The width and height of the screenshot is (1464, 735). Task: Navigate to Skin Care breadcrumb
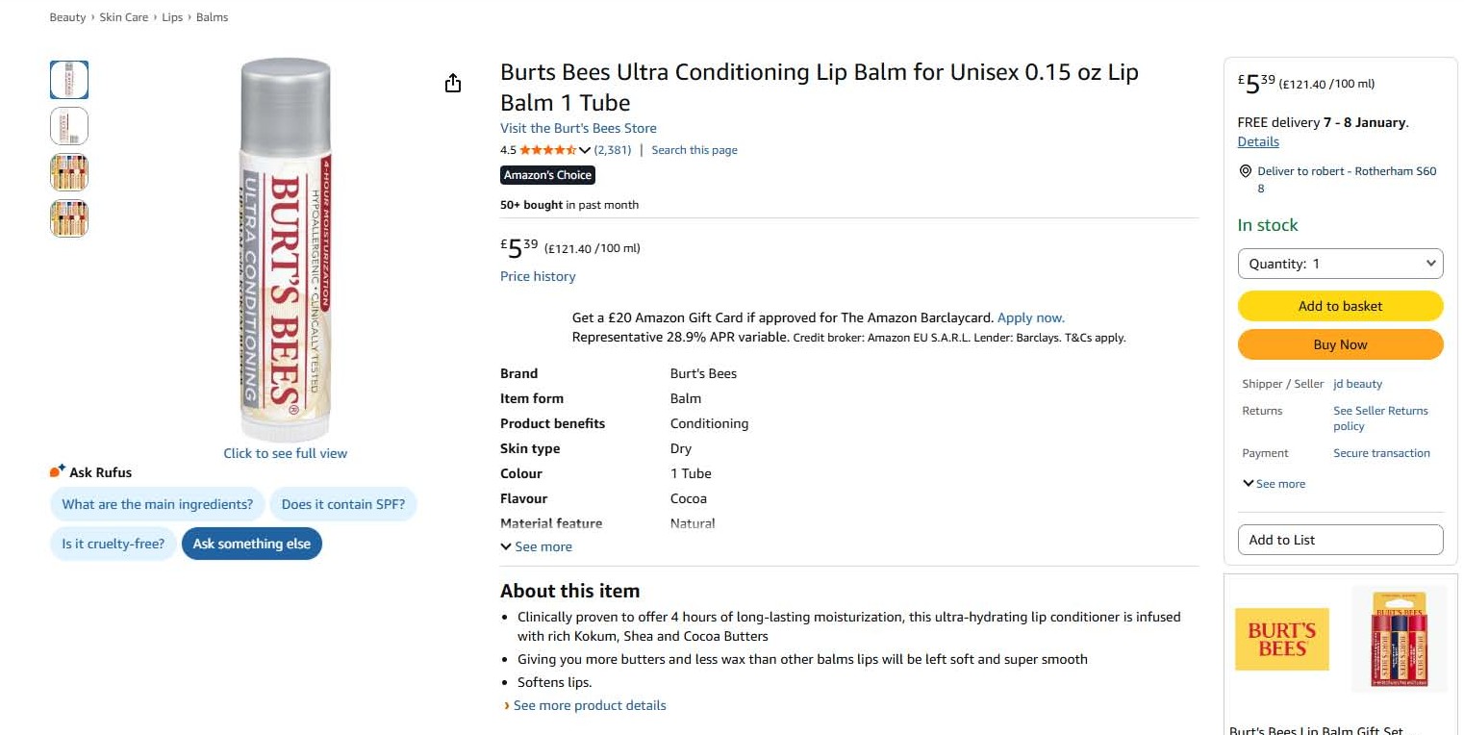[124, 17]
